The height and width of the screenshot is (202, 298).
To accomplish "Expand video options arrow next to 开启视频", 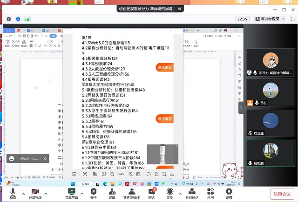I will point(46,194).
